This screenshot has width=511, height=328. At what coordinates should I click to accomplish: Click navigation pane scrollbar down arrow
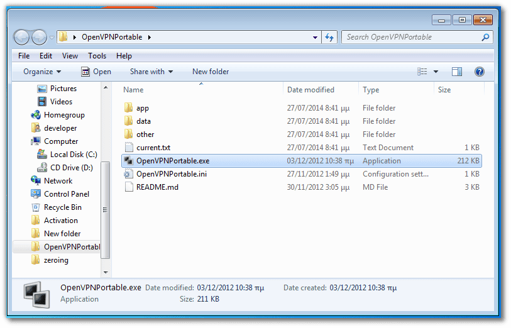coord(105,272)
